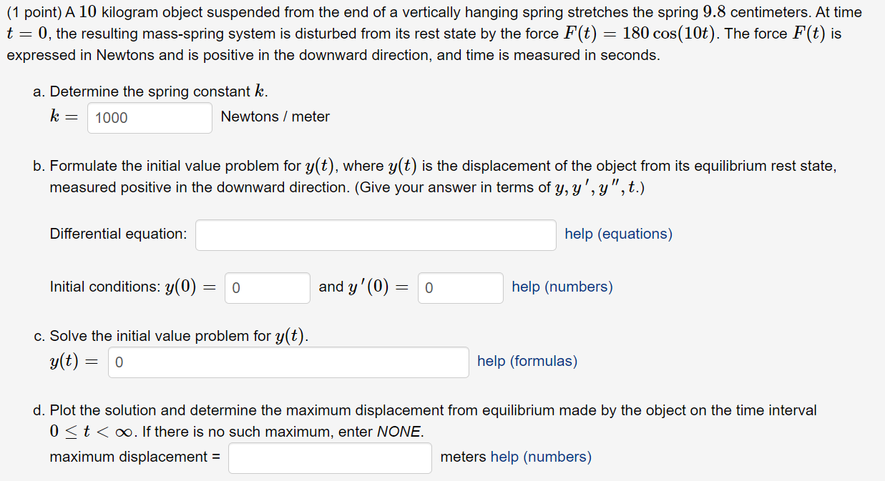Click the spring constant answer field showing 1000

click(x=149, y=117)
